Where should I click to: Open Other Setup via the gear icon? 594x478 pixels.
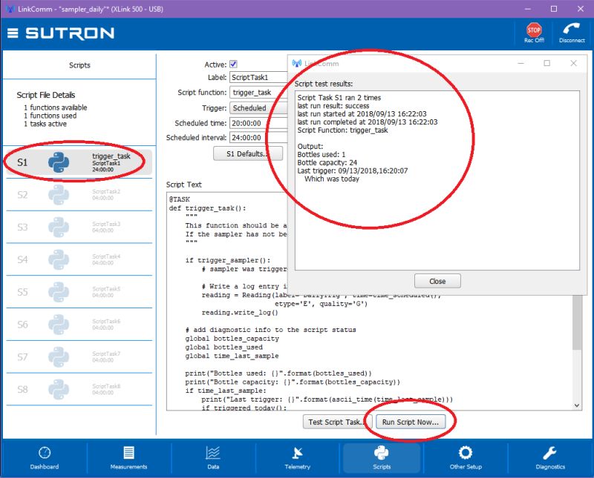(466, 458)
